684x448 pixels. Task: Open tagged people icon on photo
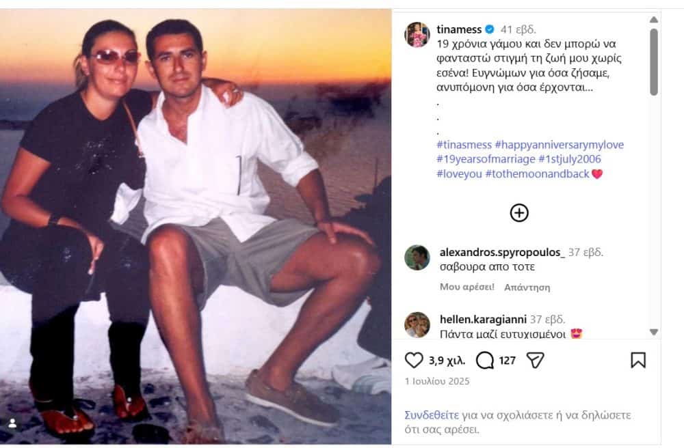pyautogui.click(x=12, y=423)
